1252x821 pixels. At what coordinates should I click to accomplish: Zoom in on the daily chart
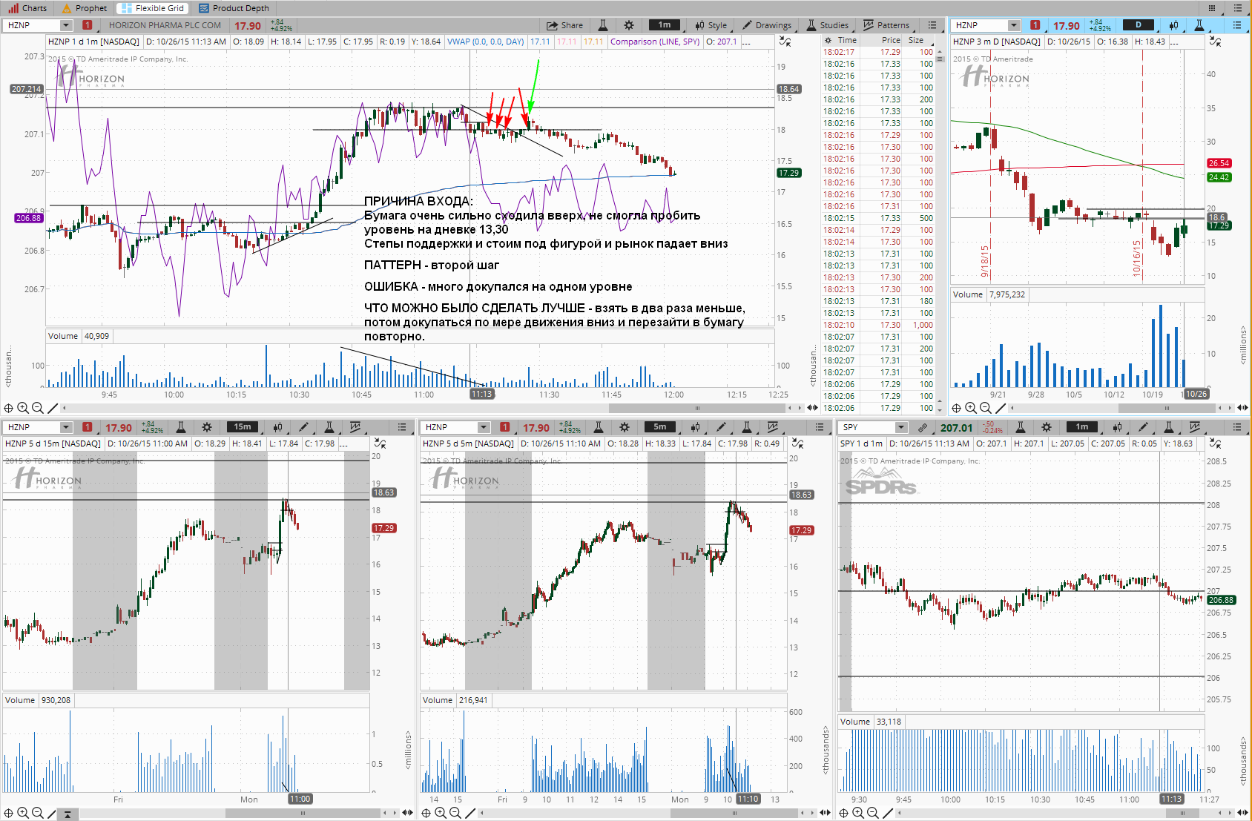pos(971,408)
